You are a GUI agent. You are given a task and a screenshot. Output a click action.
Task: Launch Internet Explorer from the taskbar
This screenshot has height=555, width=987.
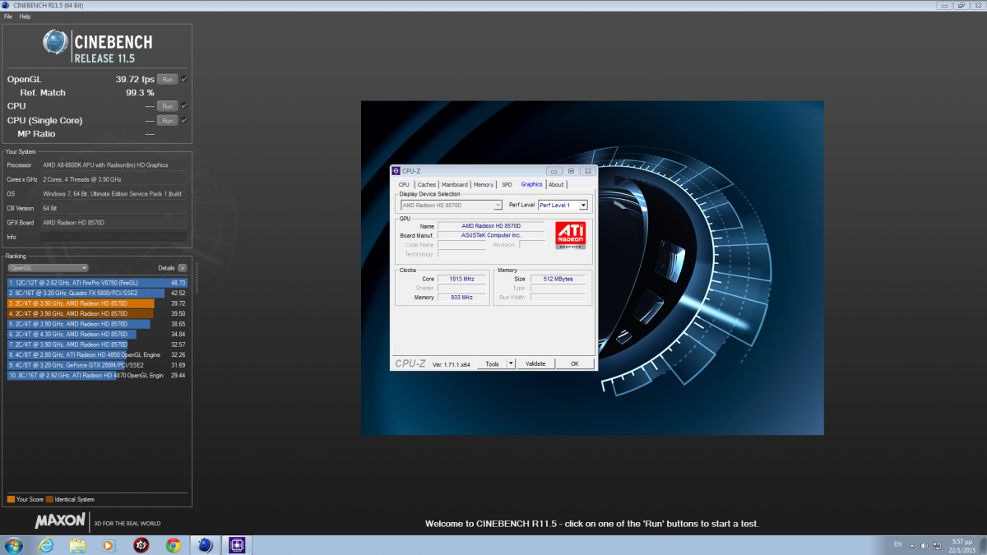tap(46, 545)
